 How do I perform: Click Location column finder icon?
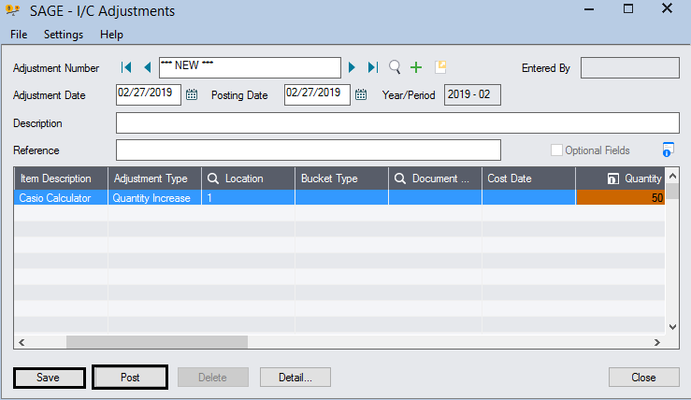click(213, 179)
